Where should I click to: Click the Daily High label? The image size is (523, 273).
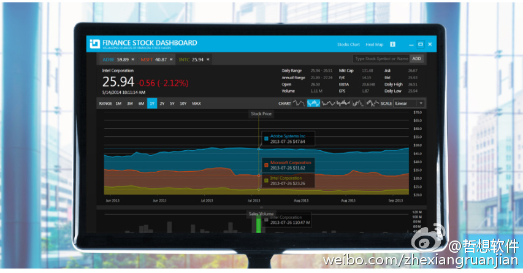(x=394, y=85)
